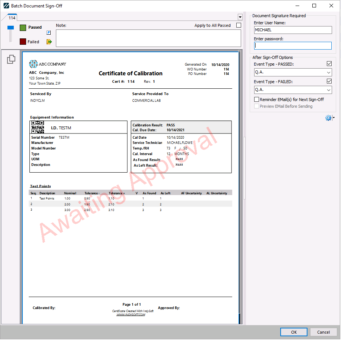
Task: Click the Enter password field
Action: (293, 45)
